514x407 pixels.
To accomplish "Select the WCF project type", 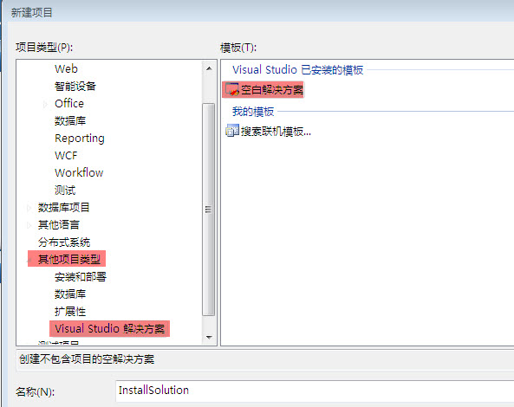I will click(66, 156).
